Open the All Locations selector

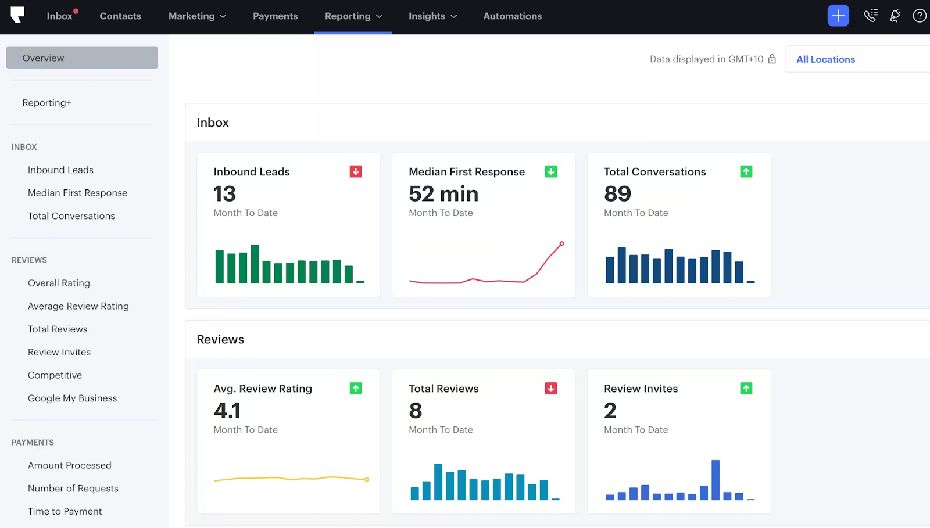(857, 59)
